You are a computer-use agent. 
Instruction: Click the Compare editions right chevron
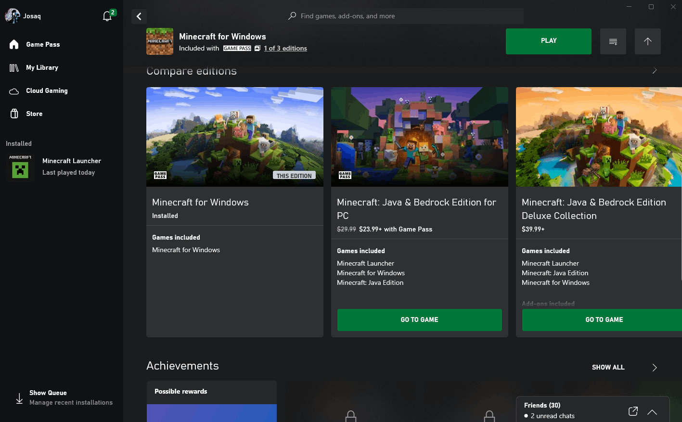coord(655,71)
